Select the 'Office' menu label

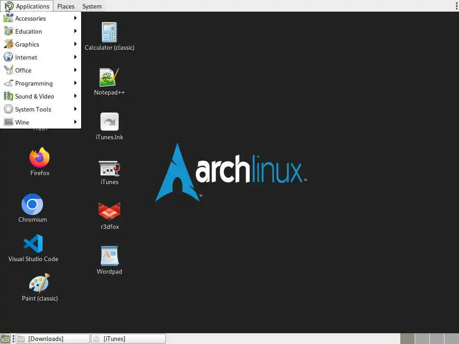(23, 70)
